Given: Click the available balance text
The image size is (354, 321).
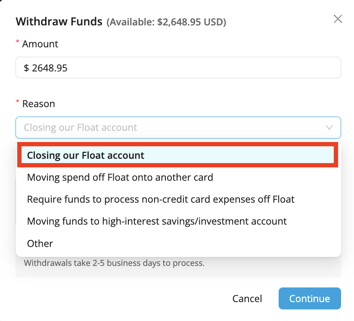Looking at the screenshot, I should click(x=165, y=22).
